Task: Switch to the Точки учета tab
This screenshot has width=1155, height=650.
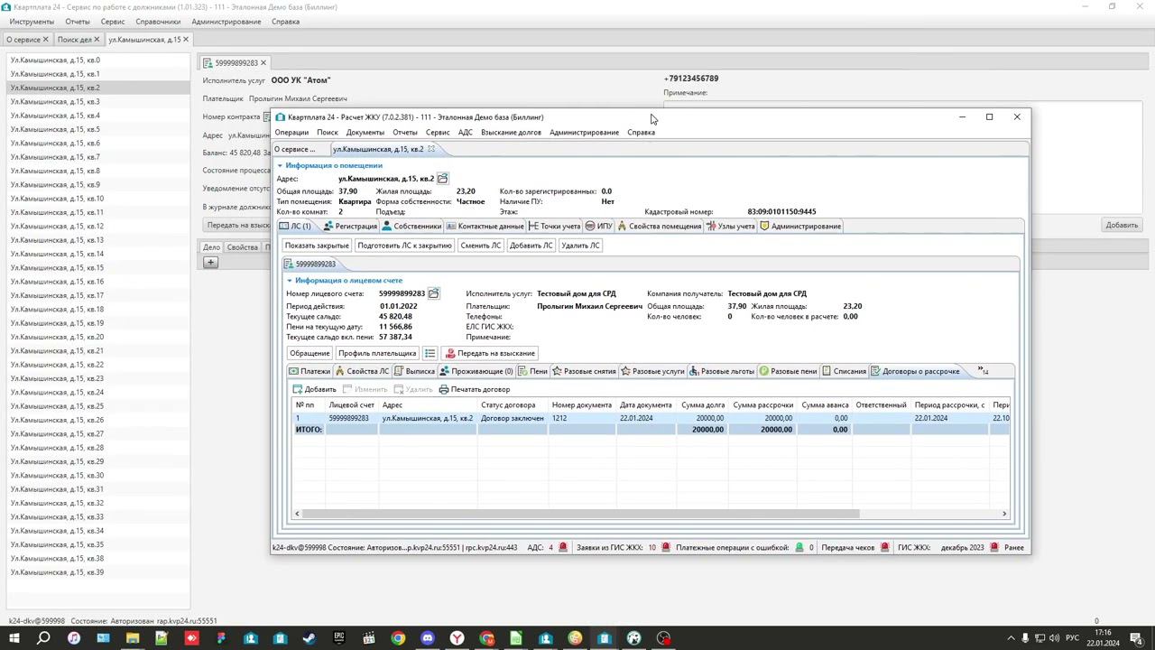Action: [554, 227]
